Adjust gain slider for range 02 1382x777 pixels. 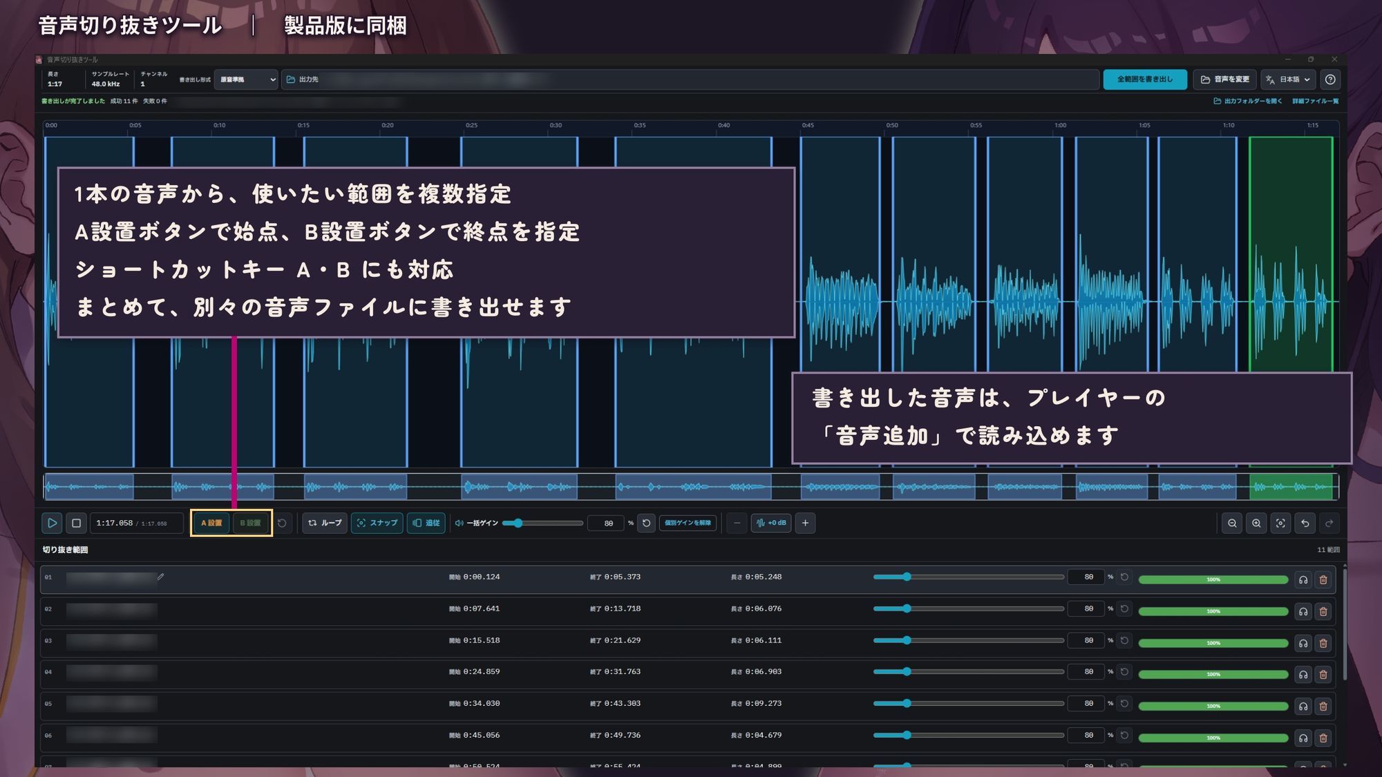[x=968, y=608]
